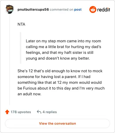Click the "NTA" verdict text
Screen dimensions: 115x133
coord(21,24)
